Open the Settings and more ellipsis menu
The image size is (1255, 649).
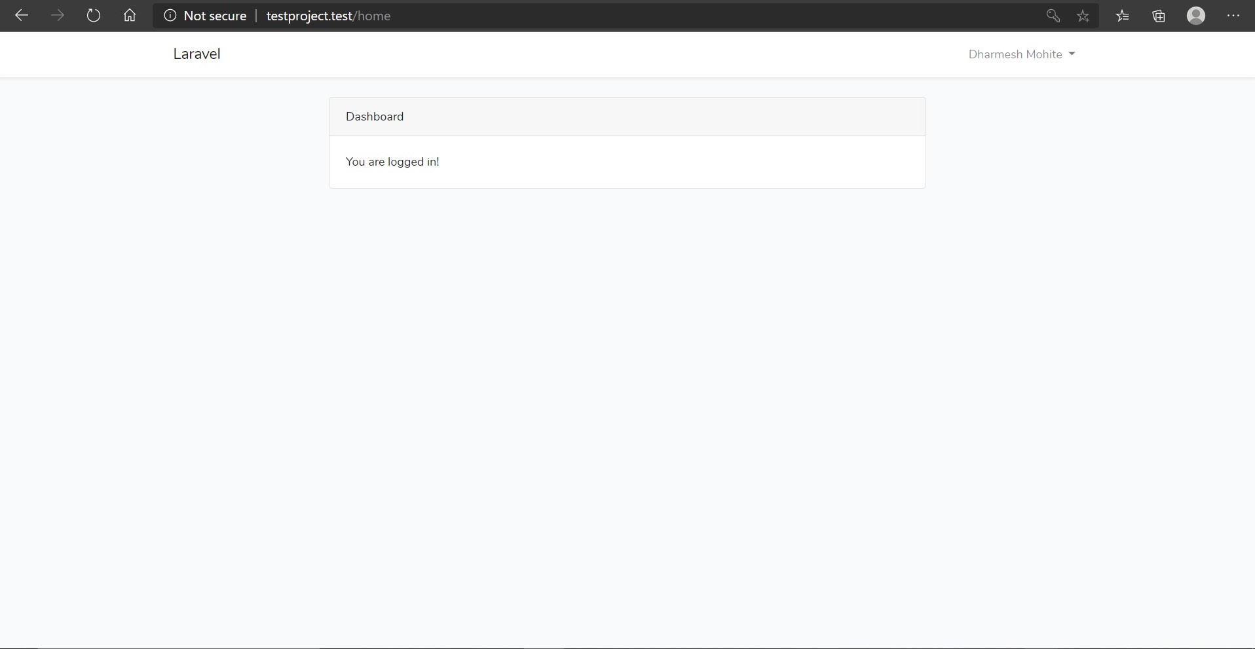click(x=1233, y=16)
